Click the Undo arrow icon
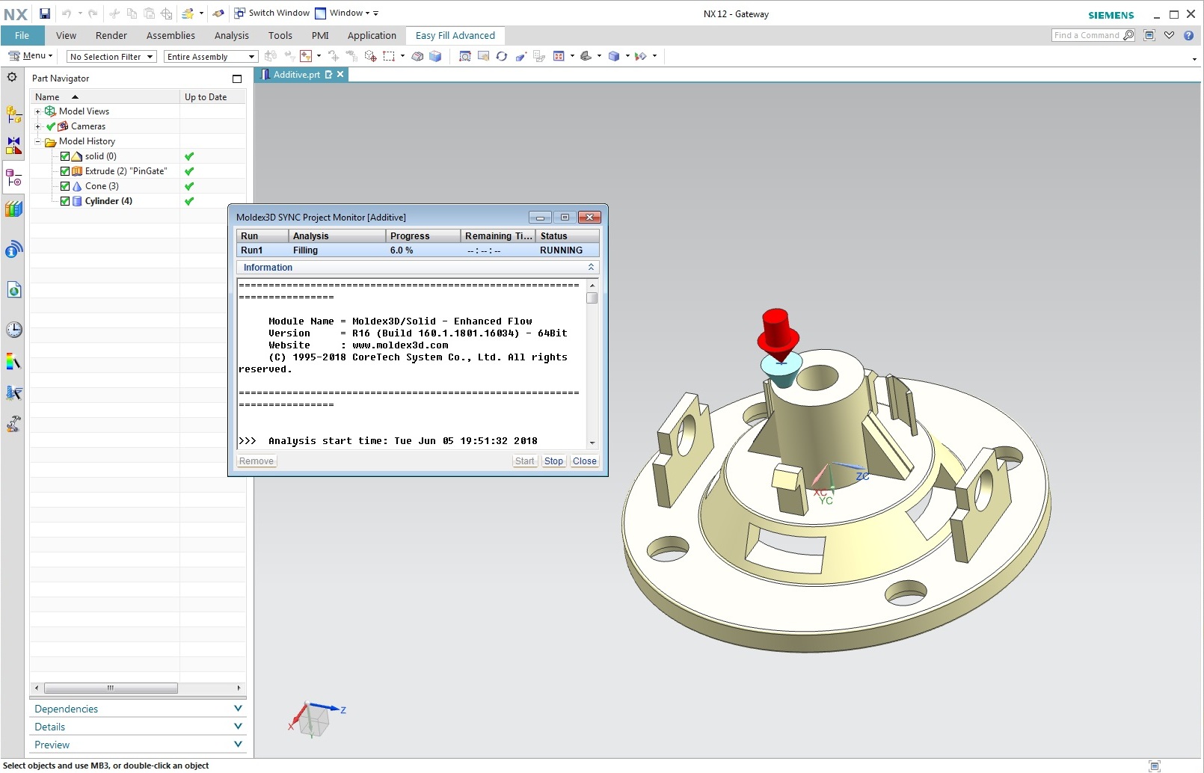Screen dimensions: 1204x773 coord(67,13)
